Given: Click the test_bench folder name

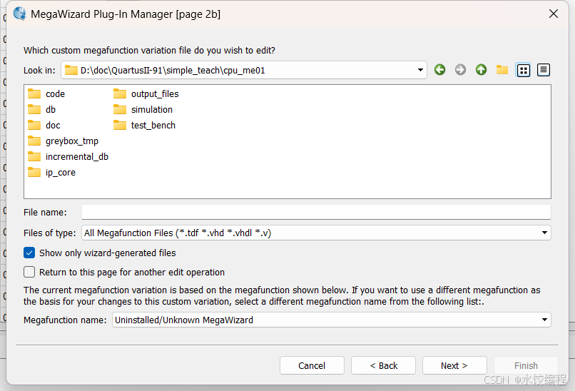Looking at the screenshot, I should point(153,125).
